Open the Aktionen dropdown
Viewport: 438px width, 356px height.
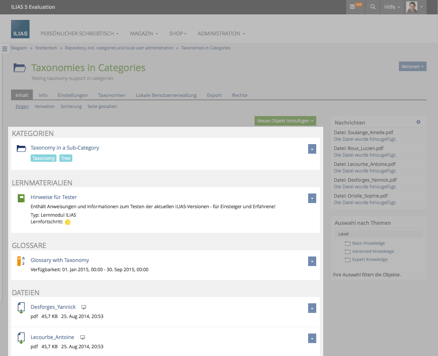point(412,67)
